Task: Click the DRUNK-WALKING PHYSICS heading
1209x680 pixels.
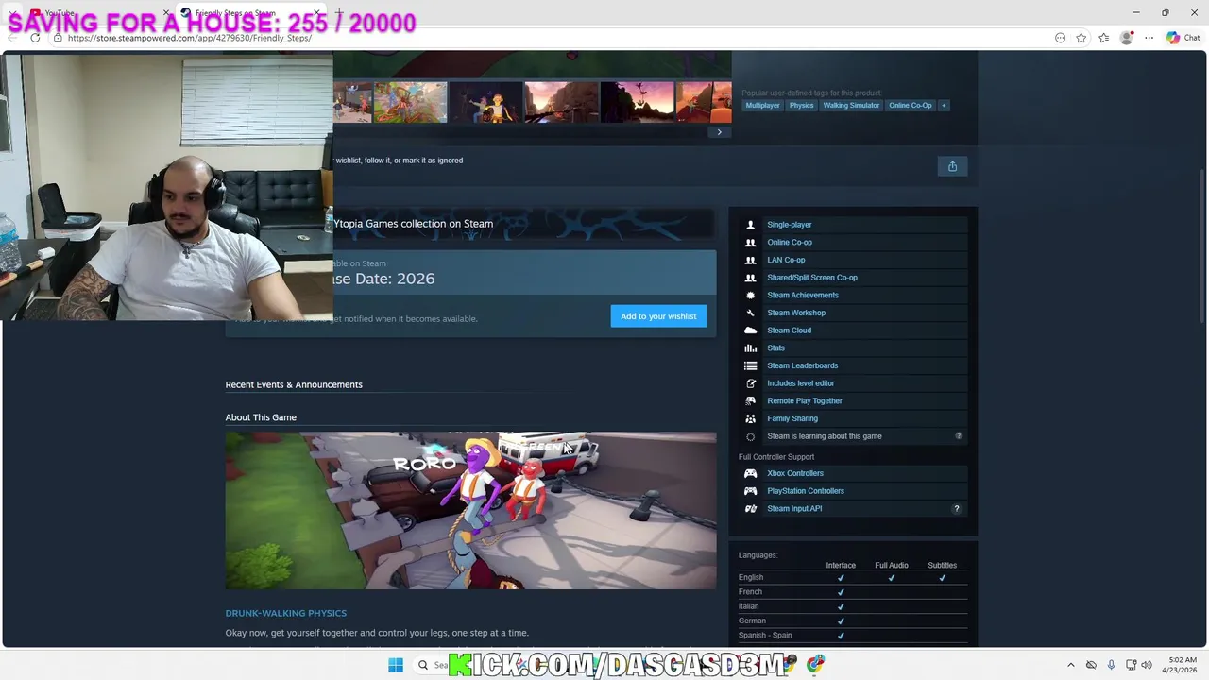Action: [x=285, y=613]
